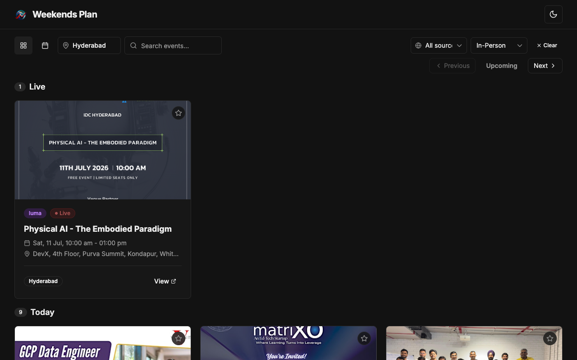This screenshot has width=577, height=360.
Task: Clear the filters with Clear button
Action: click(x=547, y=45)
